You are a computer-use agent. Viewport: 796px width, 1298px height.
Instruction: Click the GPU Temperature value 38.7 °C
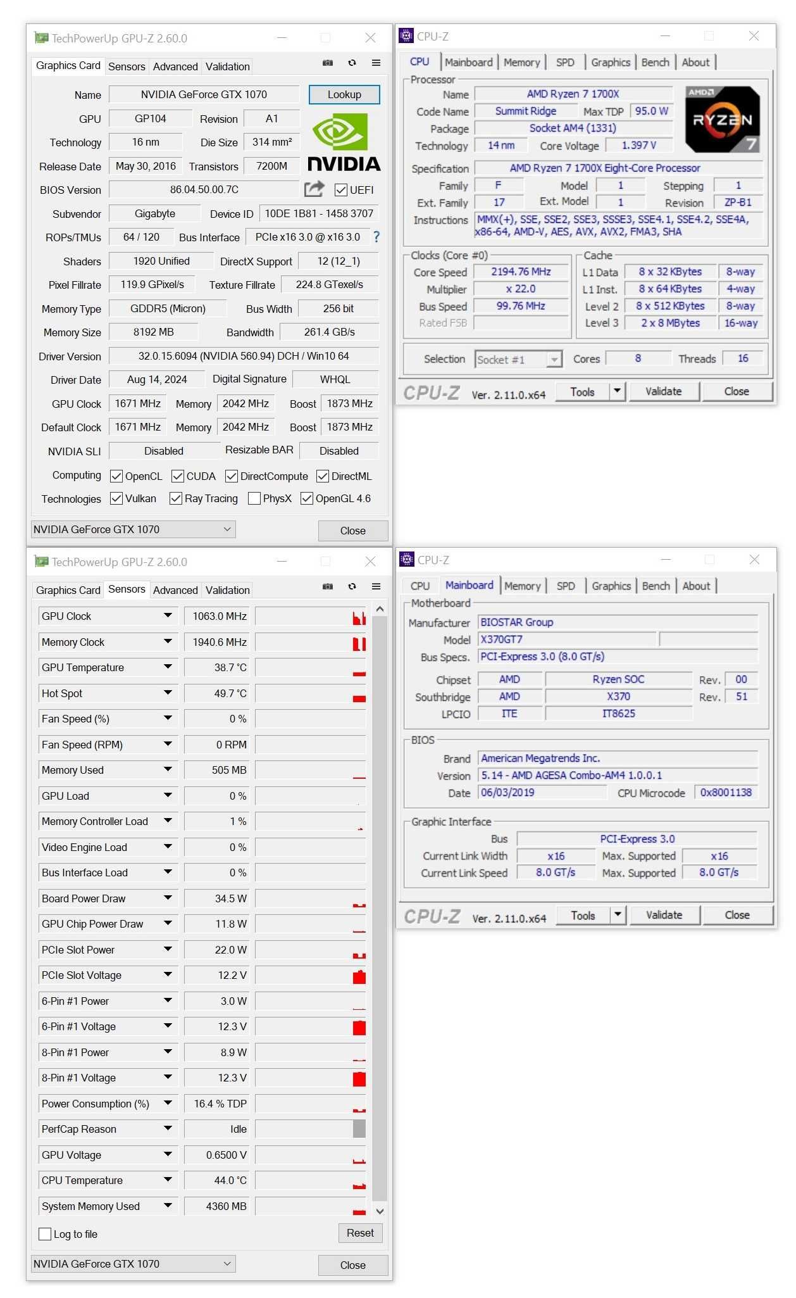coord(218,667)
